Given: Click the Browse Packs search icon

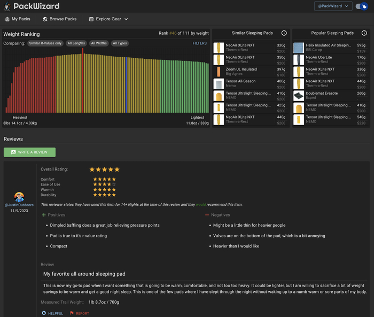Looking at the screenshot, I should pyautogui.click(x=45, y=19).
